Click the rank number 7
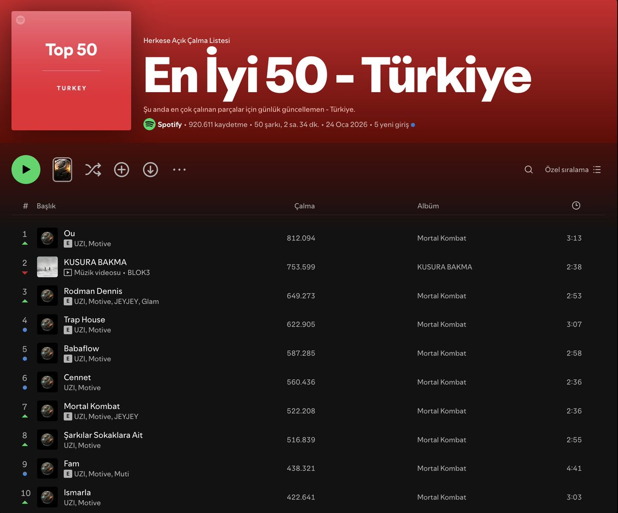 coord(25,406)
